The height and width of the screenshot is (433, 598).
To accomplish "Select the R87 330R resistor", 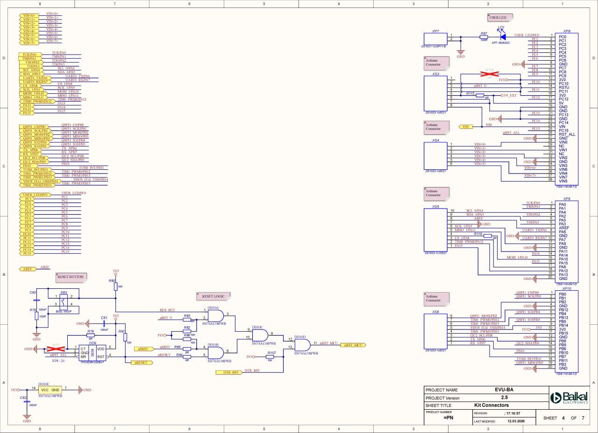I will tap(484, 36).
